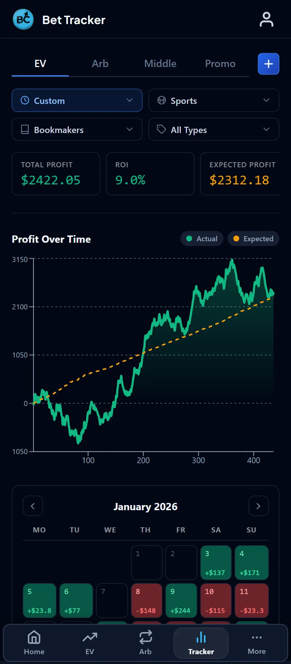This screenshot has height=664, width=291.
Task: Open Arb swap-arrows icon in bottom bar
Action: point(145,637)
